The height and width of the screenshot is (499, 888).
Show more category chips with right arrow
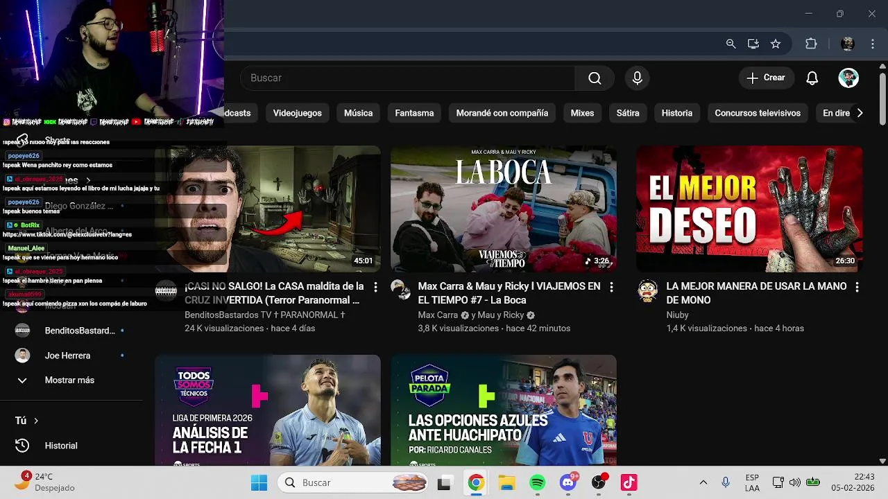[x=860, y=113]
